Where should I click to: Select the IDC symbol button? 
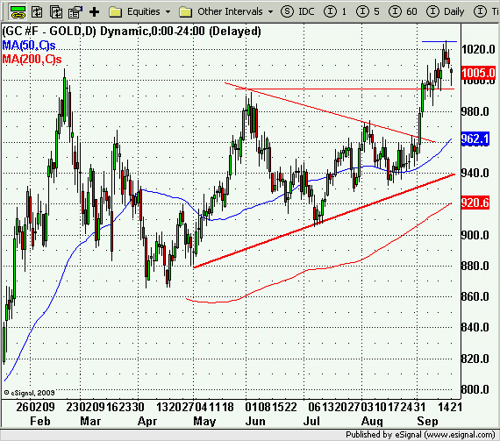click(x=297, y=11)
